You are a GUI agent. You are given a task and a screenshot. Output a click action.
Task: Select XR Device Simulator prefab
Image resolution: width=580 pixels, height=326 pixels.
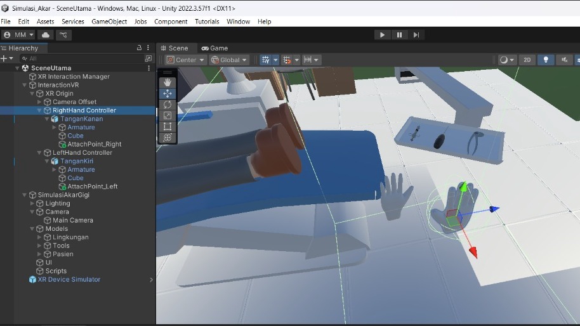coord(69,279)
